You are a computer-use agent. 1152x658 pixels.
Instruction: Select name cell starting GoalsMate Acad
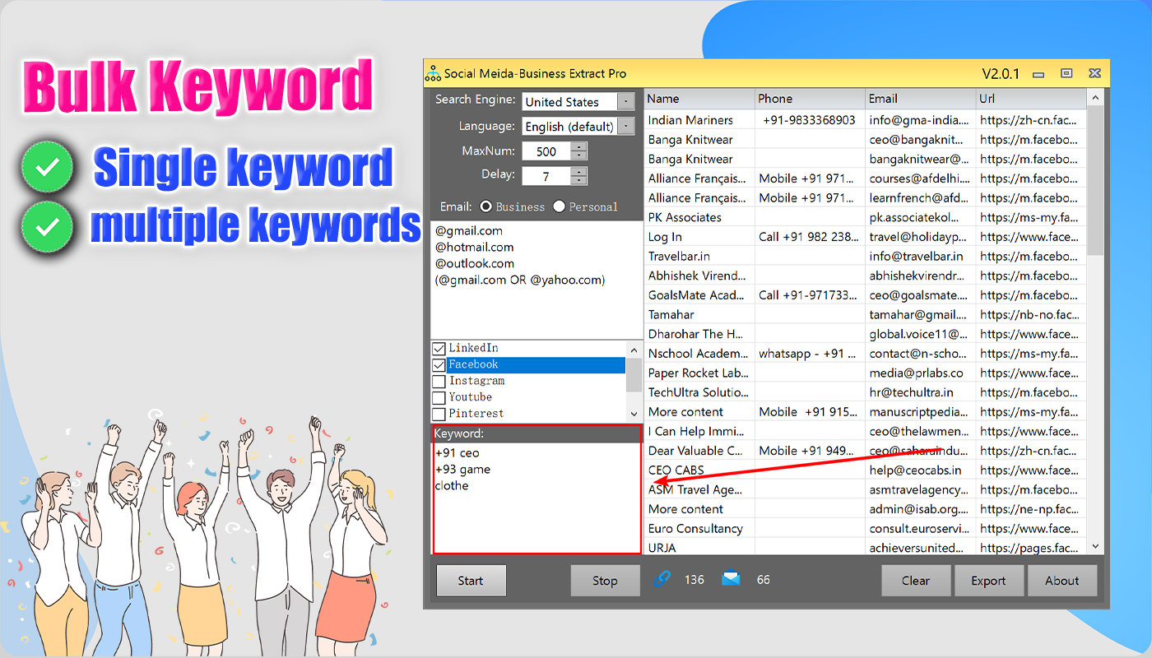click(699, 295)
